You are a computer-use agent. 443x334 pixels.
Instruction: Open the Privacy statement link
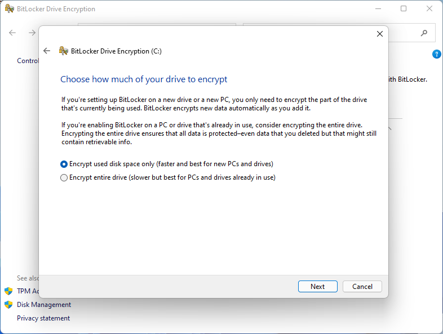click(x=43, y=318)
